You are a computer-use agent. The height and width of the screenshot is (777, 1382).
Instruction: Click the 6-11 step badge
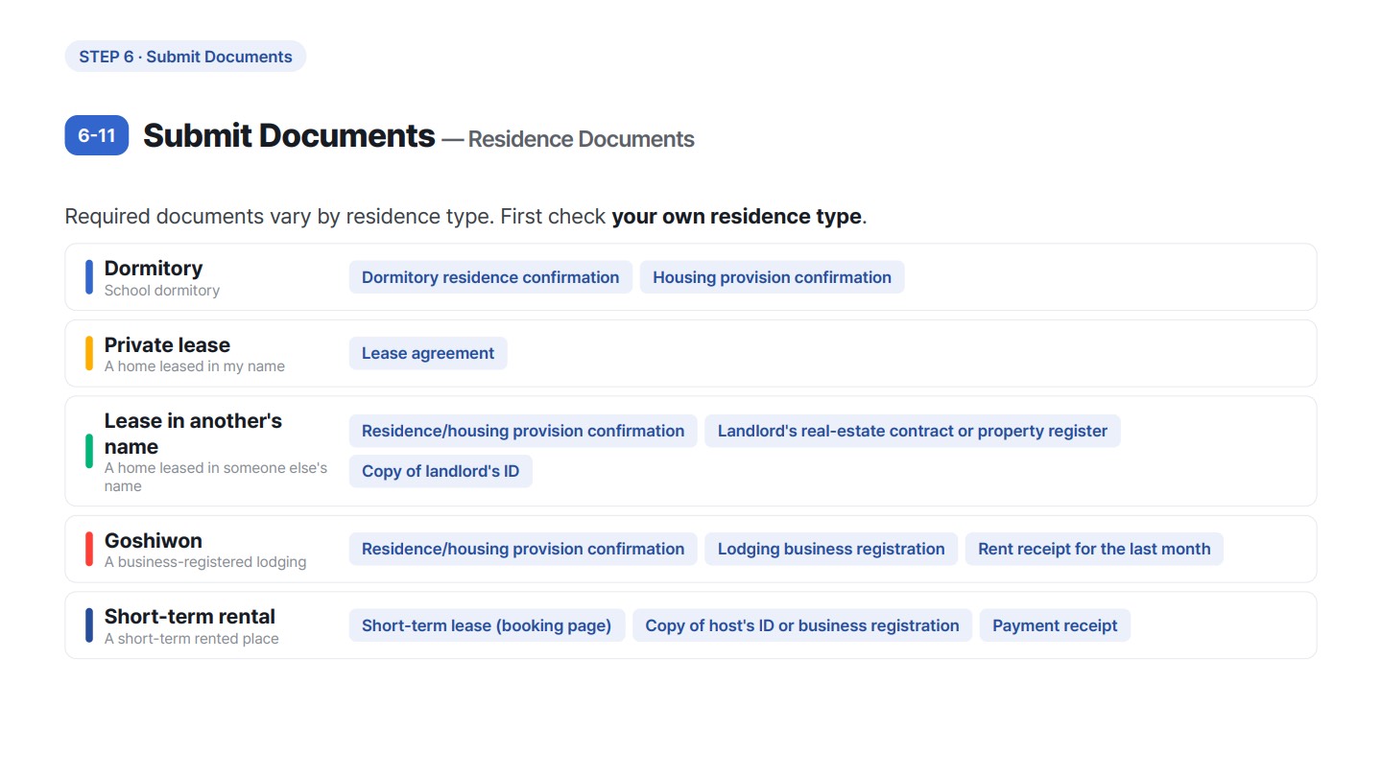click(x=97, y=135)
